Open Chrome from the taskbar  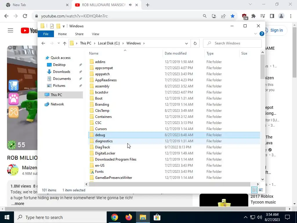click(x=114, y=217)
